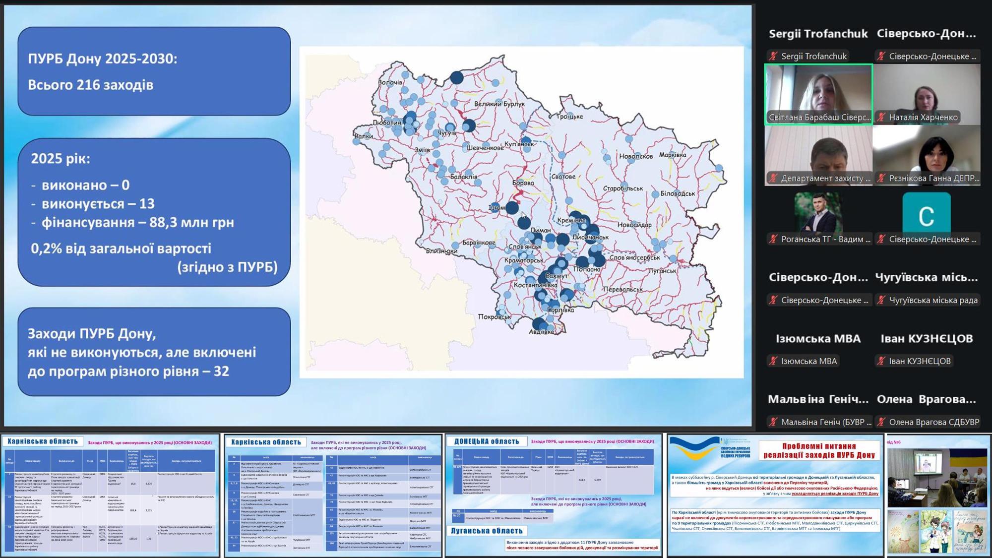Click muted mic icon beside Sergii Trofanchuk
The image size is (992, 558).
pos(773,56)
